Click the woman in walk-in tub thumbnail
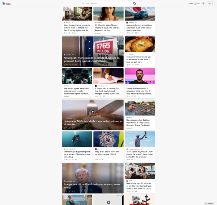The image size is (217, 205). 77,200
